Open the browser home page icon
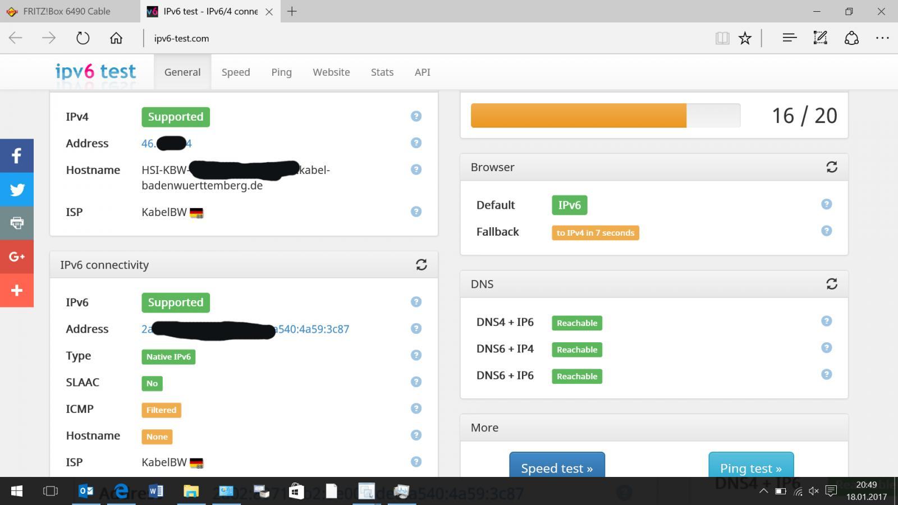The width and height of the screenshot is (898, 505). (116, 38)
